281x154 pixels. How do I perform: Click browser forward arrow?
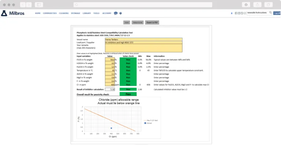pos(29,5)
